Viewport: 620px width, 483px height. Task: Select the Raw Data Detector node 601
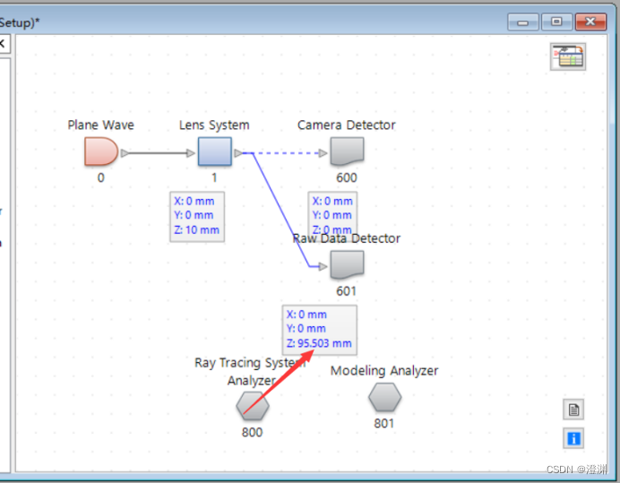[347, 264]
